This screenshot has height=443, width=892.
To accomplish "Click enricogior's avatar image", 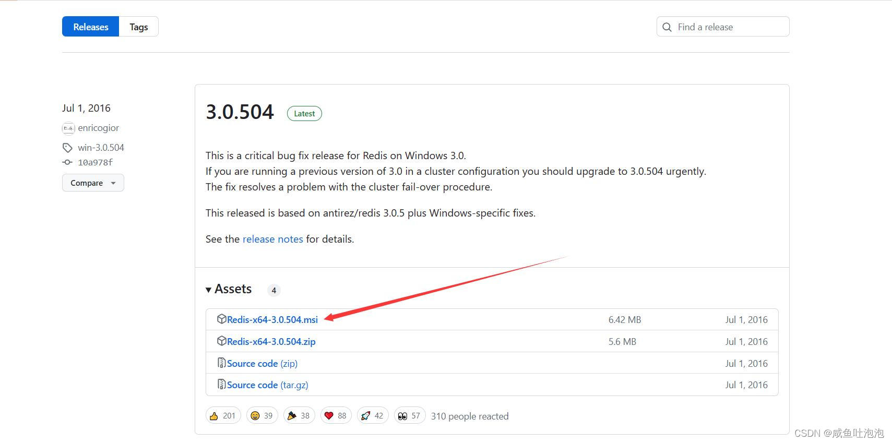I will coord(68,128).
